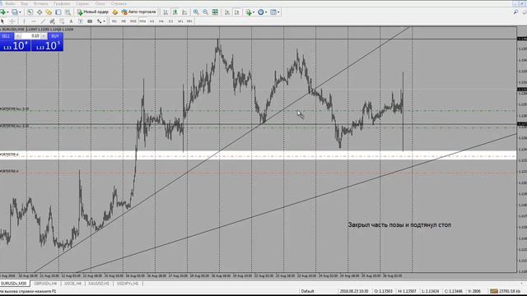The width and height of the screenshot is (527, 296).
Task: Select the text A tool
Action: pos(71,21)
